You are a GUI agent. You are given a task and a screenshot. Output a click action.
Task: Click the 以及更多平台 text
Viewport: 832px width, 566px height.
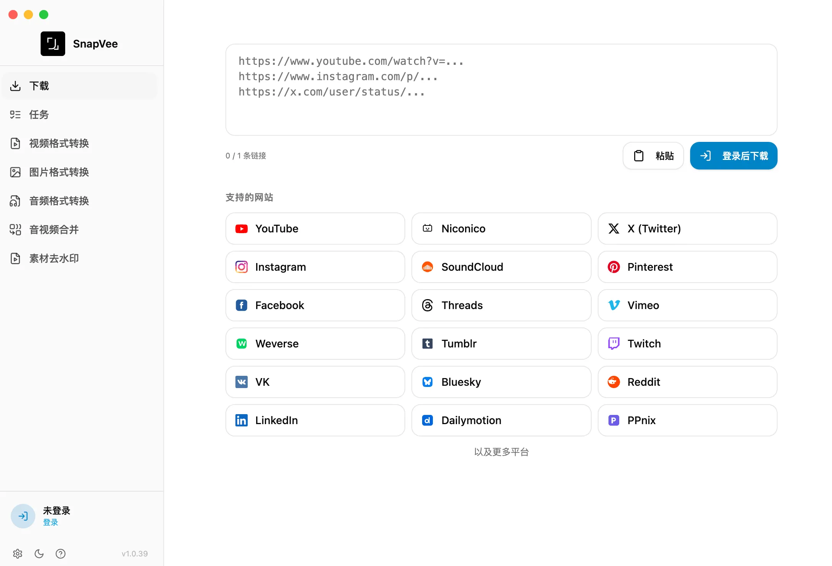coord(502,452)
